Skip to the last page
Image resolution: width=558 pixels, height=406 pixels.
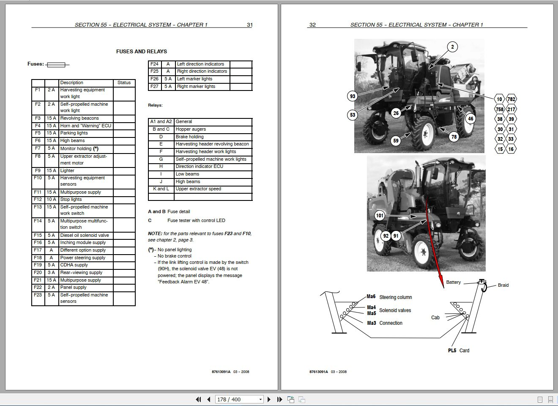click(279, 399)
